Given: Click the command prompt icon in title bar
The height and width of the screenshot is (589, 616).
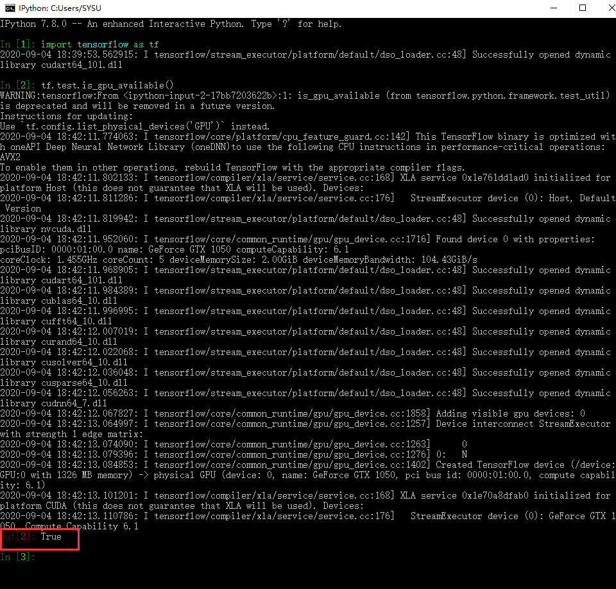Looking at the screenshot, I should pos(10,8).
